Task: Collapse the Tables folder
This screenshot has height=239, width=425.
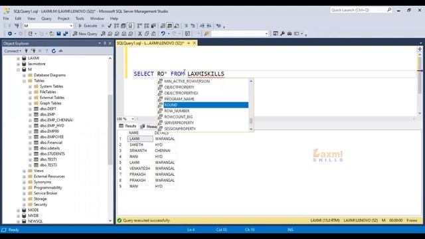Action: click(24, 81)
